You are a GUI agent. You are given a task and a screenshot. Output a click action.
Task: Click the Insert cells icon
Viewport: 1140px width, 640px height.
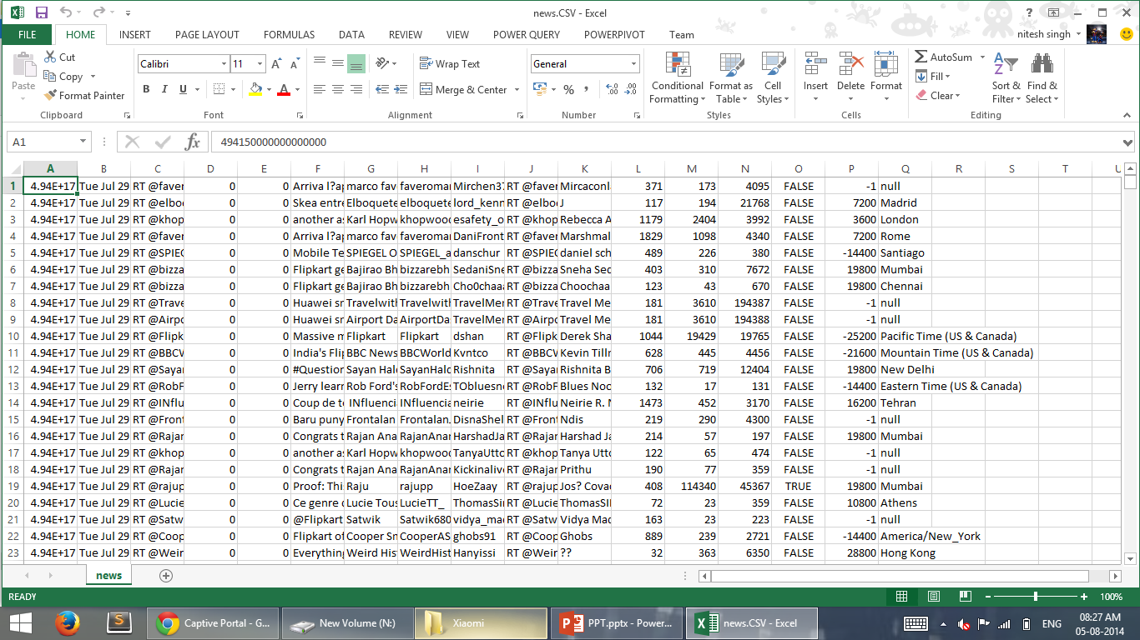815,65
